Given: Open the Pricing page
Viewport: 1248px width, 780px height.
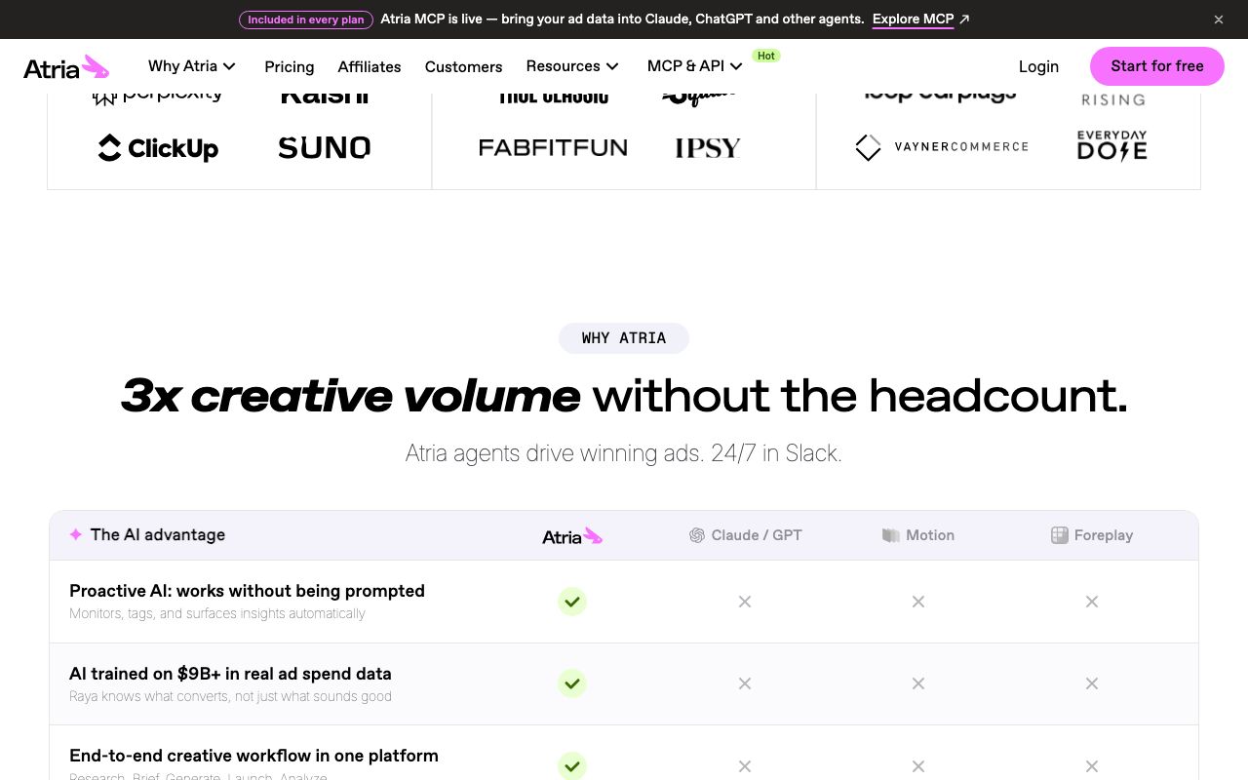Looking at the screenshot, I should (x=290, y=66).
